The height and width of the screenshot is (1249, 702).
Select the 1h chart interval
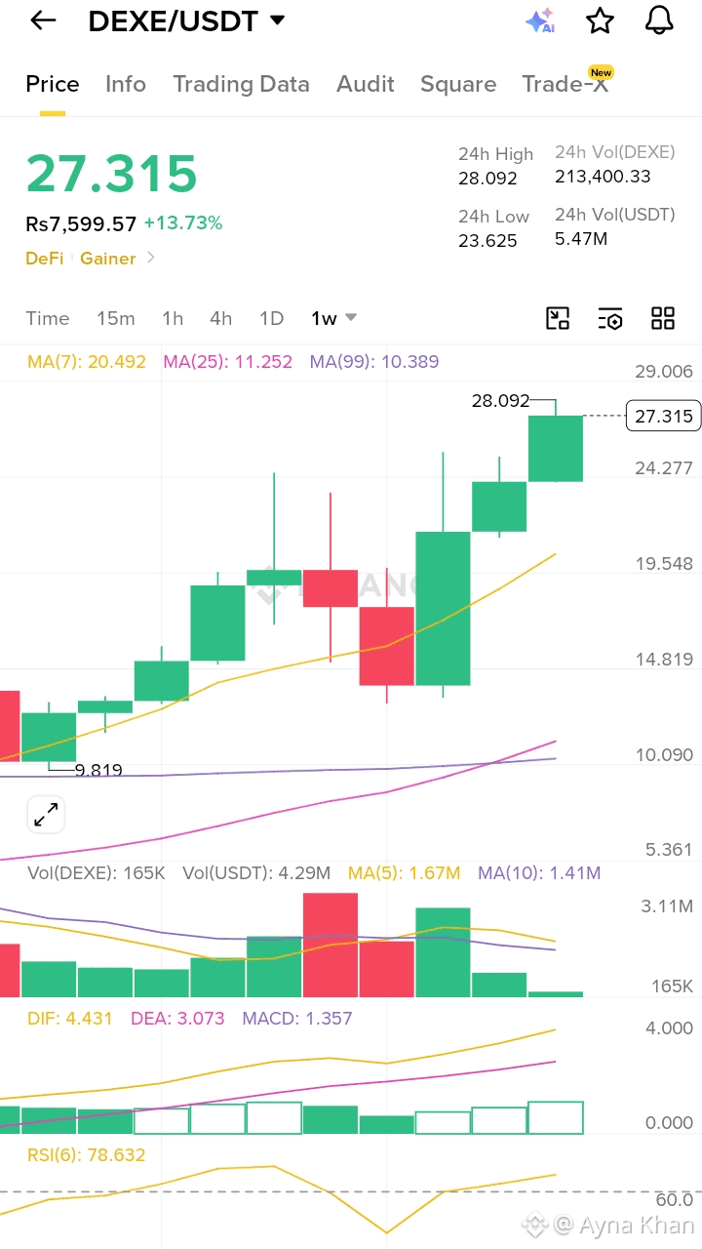click(173, 318)
